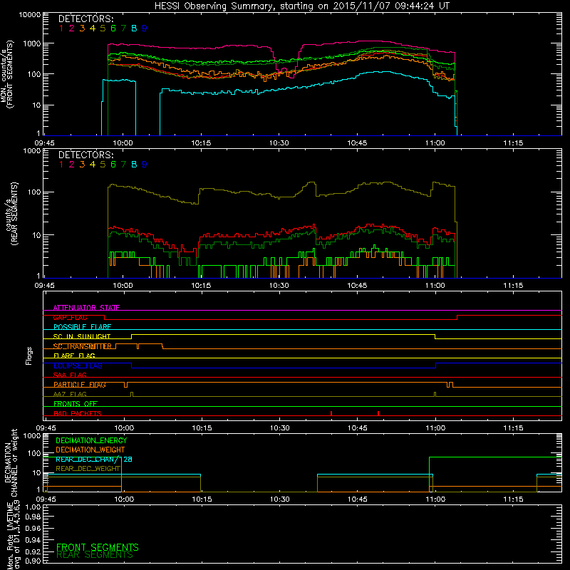The image size is (570, 570).
Task: Select the SC_TRANSMITTER flag label
Action: click(82, 346)
